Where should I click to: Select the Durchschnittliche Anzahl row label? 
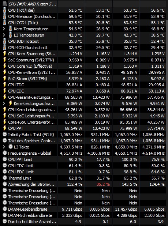pos(32,222)
